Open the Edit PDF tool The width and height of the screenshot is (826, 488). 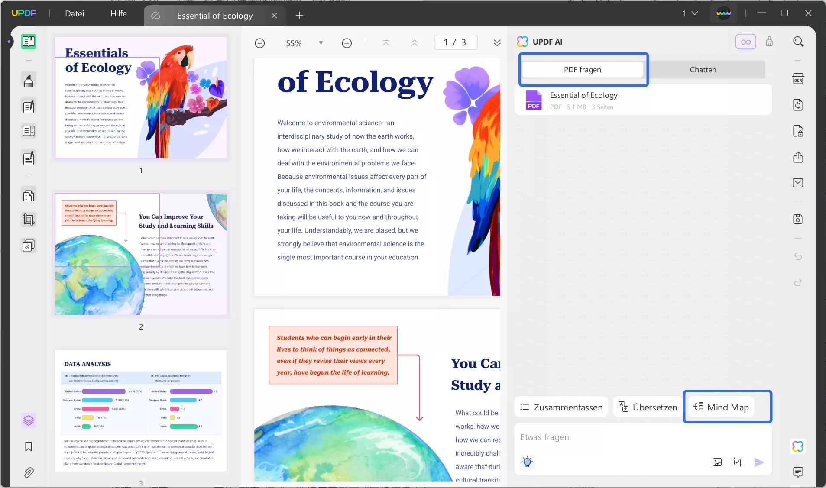[x=29, y=106]
